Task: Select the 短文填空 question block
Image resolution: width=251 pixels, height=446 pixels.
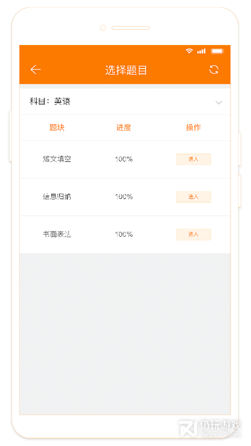Action: coord(57,159)
